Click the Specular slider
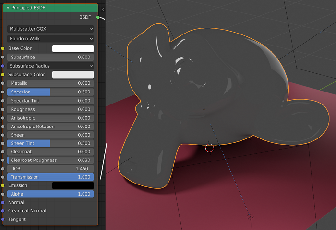This screenshot has width=336, height=230. 50,92
